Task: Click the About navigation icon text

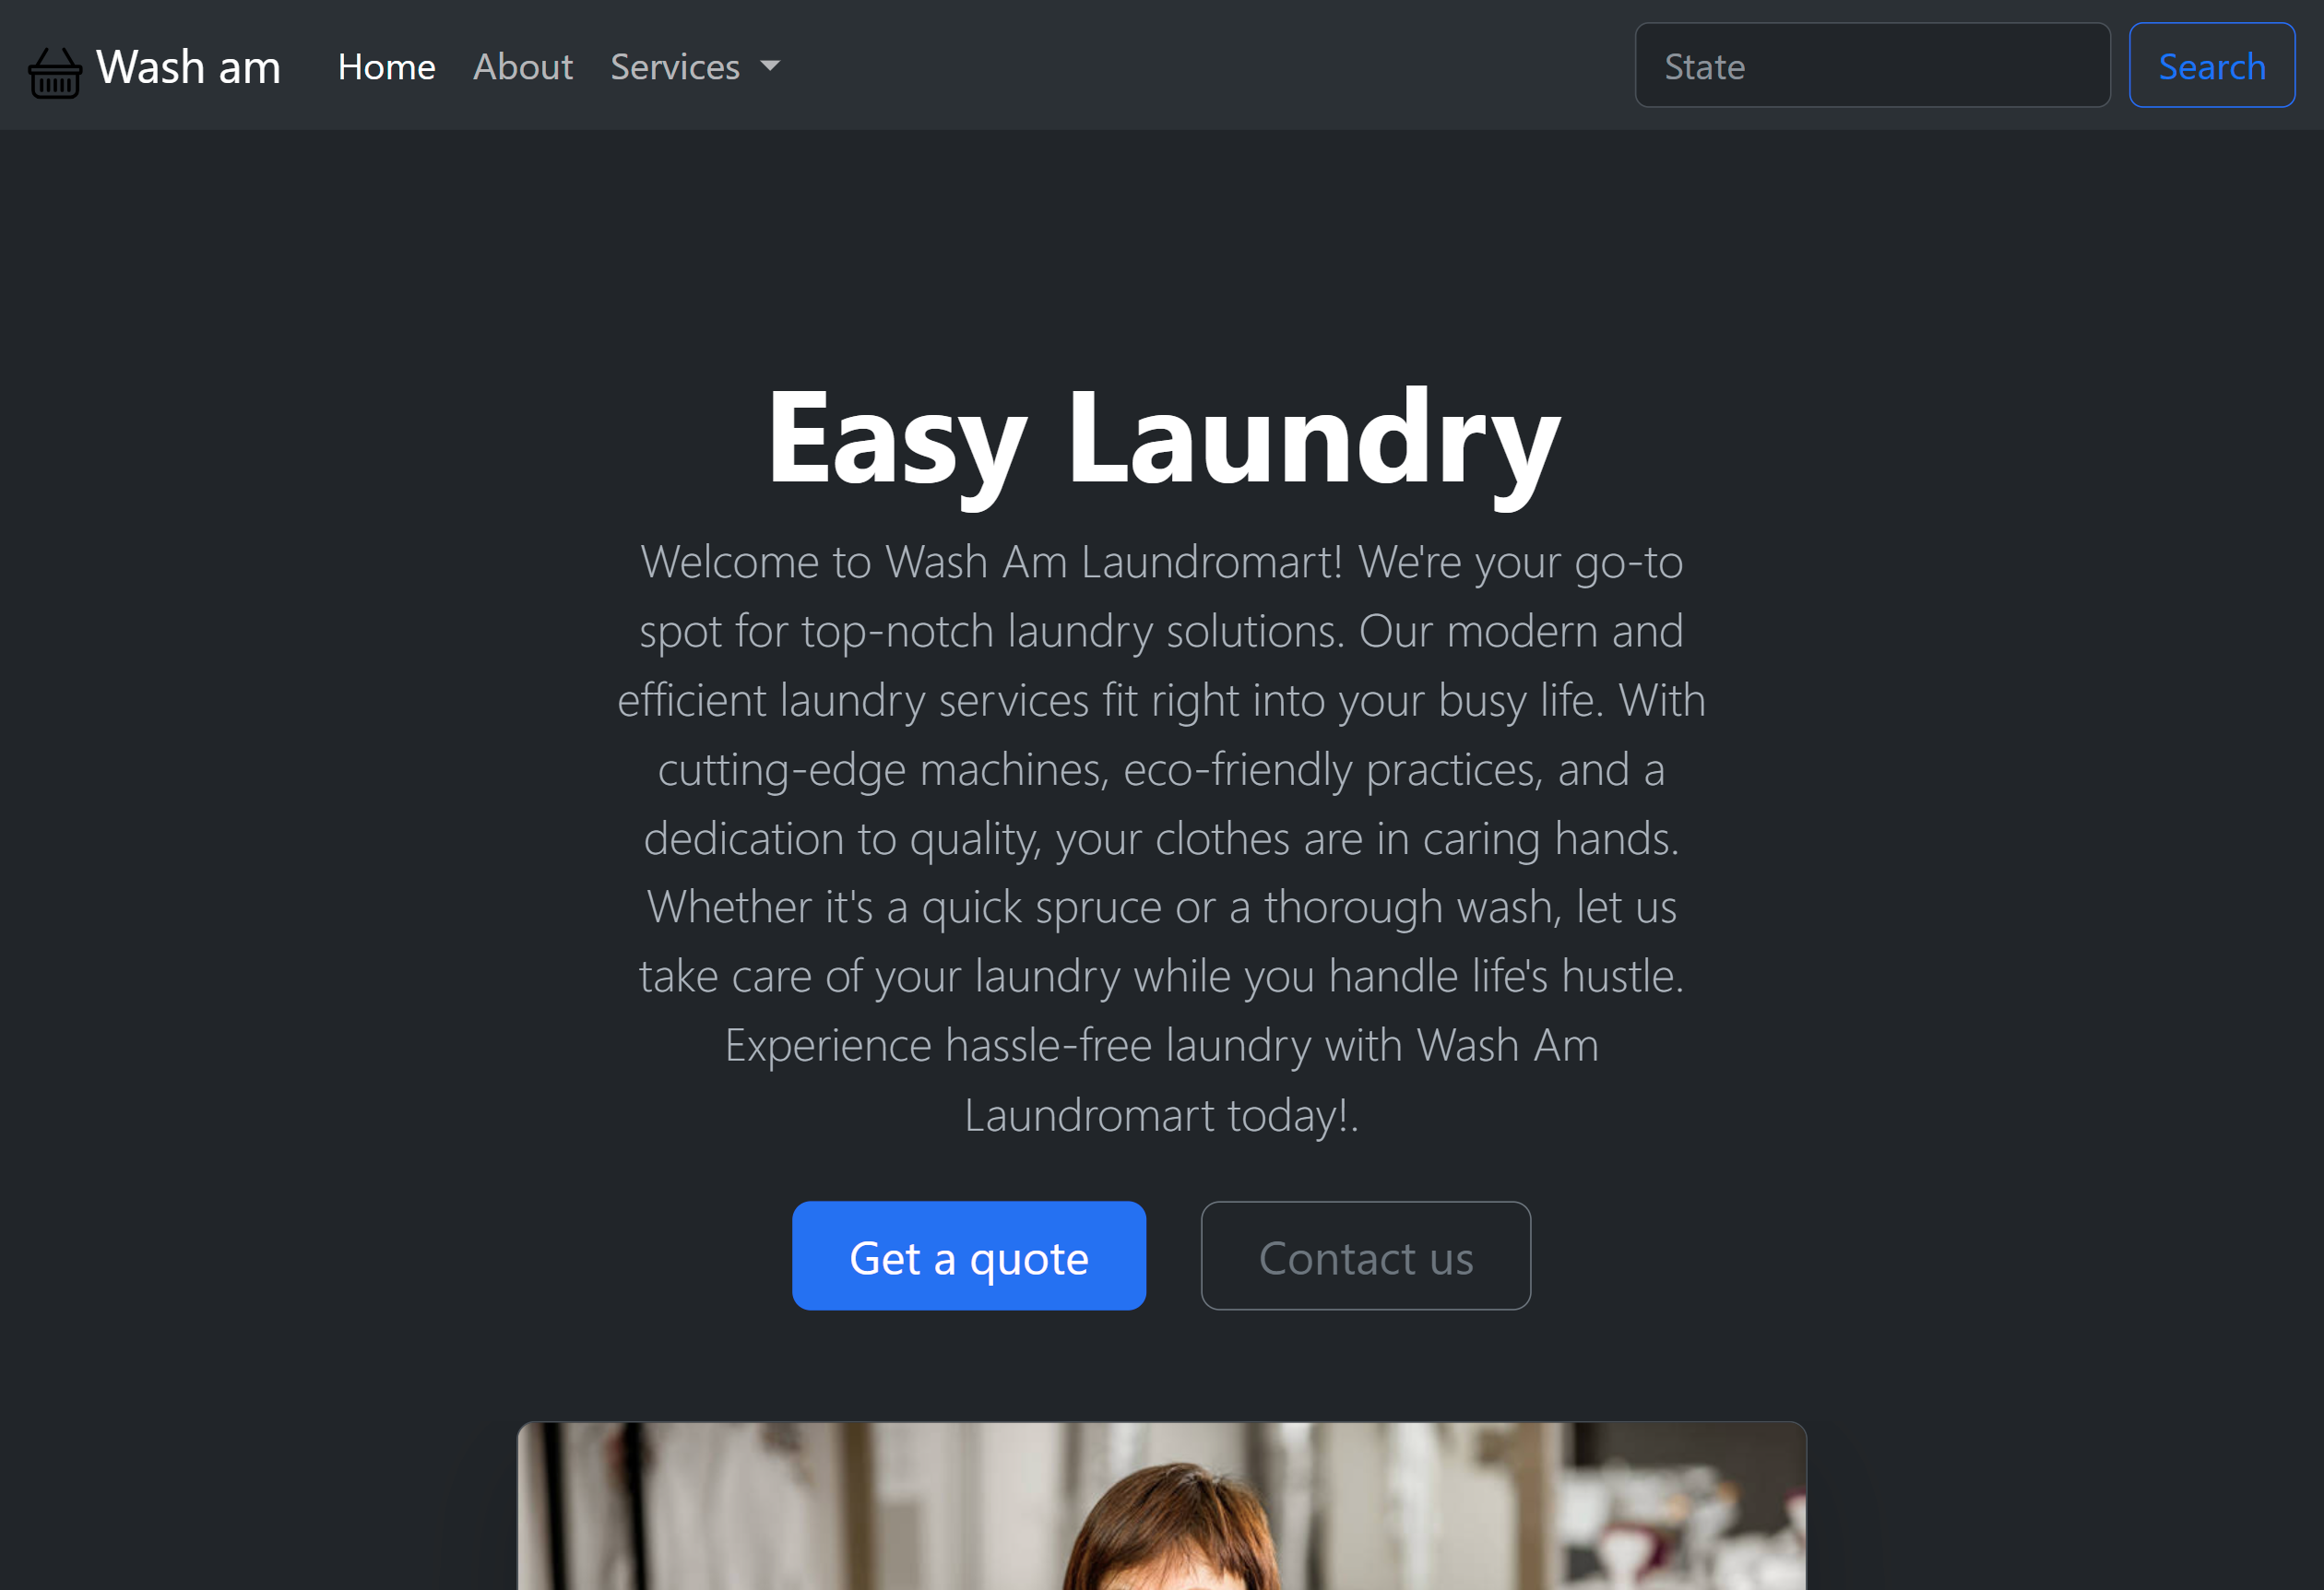Action: coord(523,65)
